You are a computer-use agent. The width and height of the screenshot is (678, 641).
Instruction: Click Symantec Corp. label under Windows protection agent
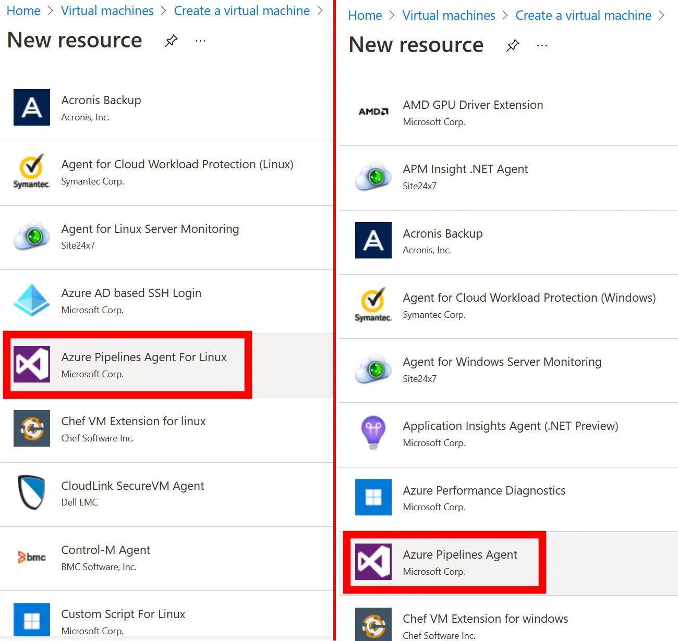(x=434, y=315)
